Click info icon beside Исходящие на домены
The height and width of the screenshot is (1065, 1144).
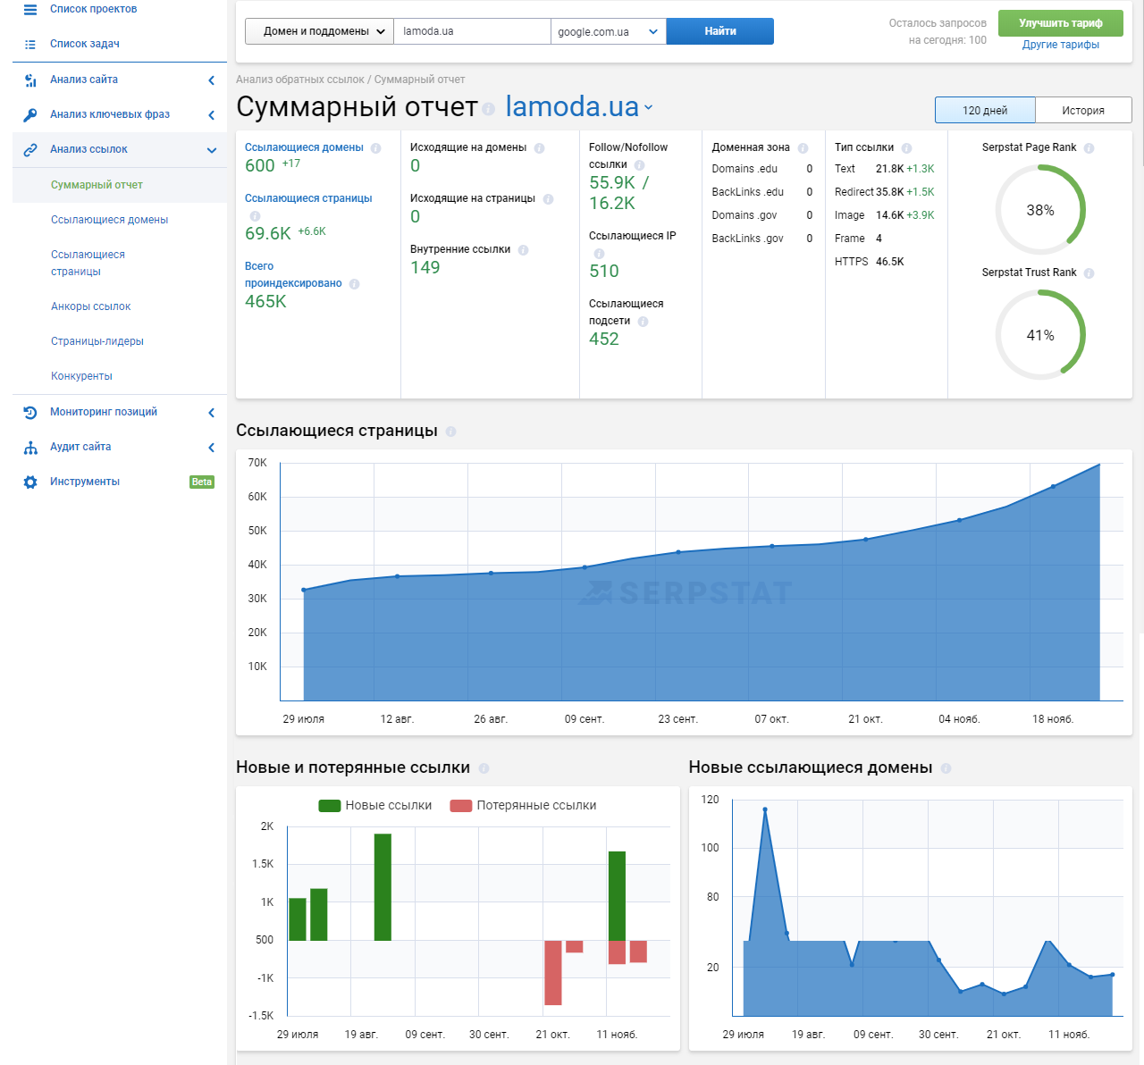point(539,148)
